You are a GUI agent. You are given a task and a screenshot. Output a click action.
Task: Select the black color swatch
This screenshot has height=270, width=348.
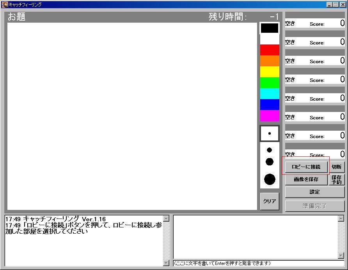pyautogui.click(x=270, y=28)
